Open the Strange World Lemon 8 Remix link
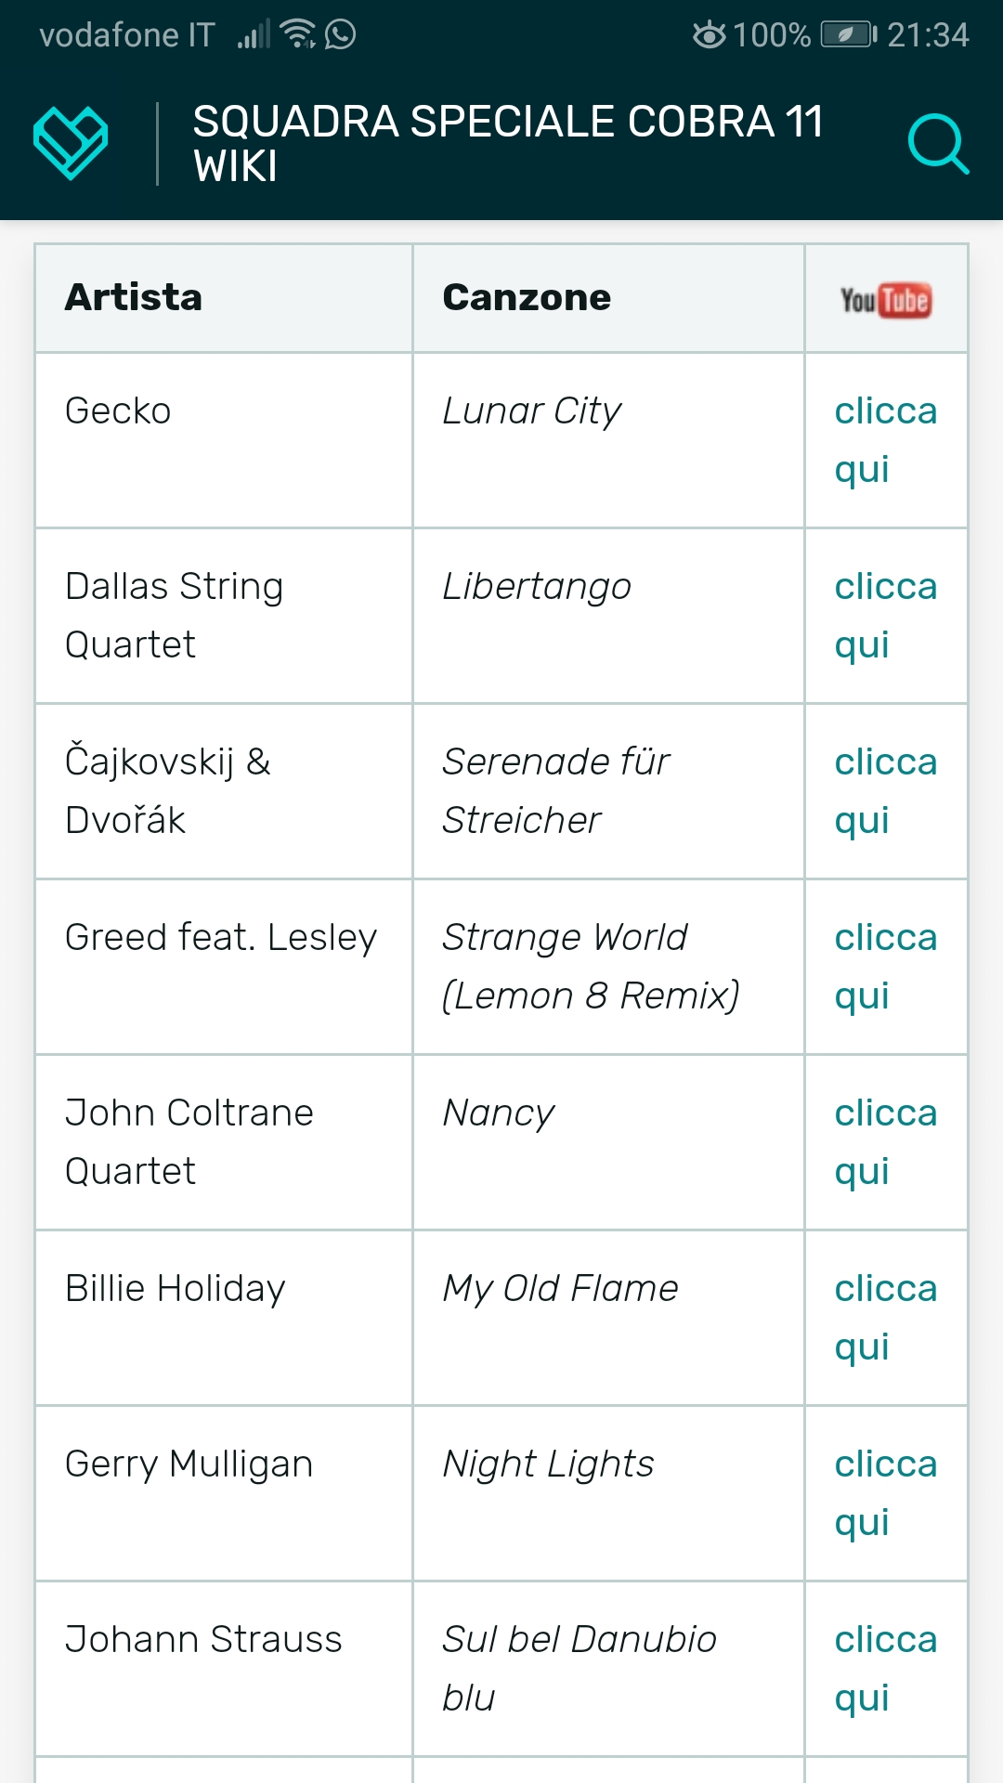Viewport: 1003px width, 1783px height. pyautogui.click(x=885, y=966)
